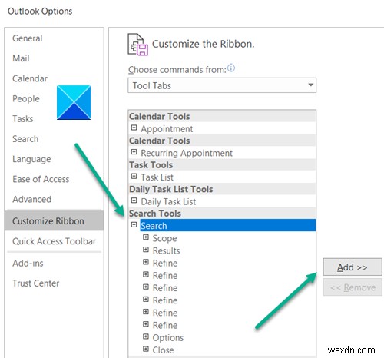This screenshot has height=358, width=384.
Task: Select the Close group row
Action: coord(163,350)
